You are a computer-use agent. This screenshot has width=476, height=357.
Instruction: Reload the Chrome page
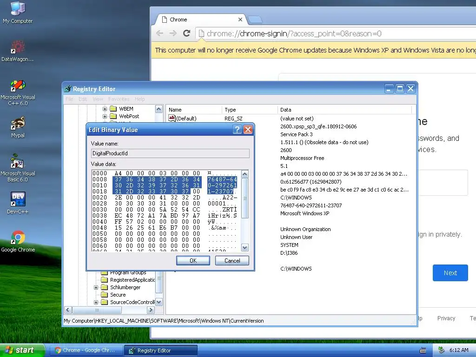(x=187, y=33)
